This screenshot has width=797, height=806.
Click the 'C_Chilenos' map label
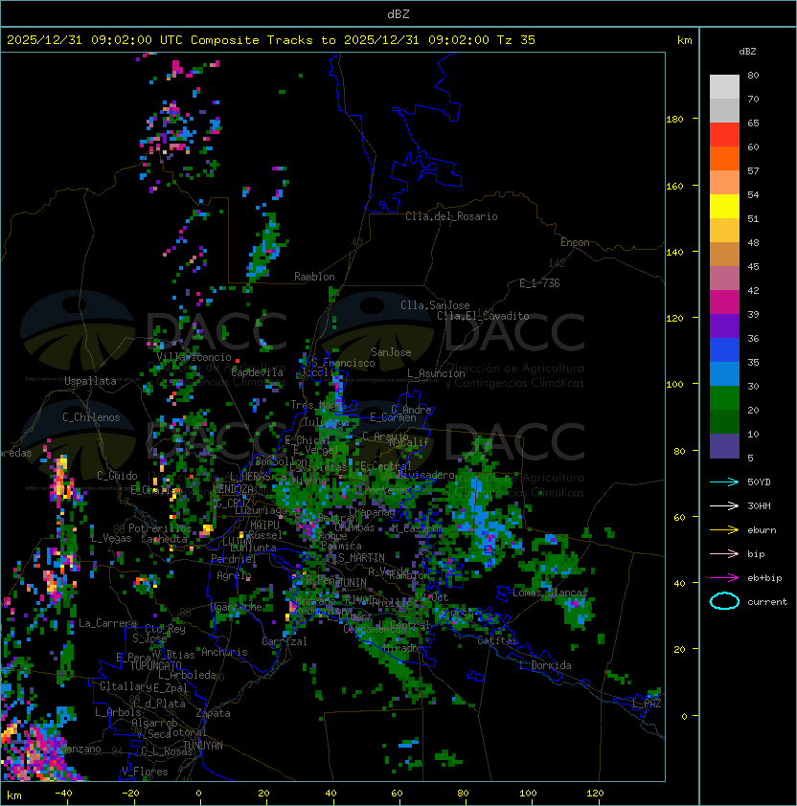91,417
